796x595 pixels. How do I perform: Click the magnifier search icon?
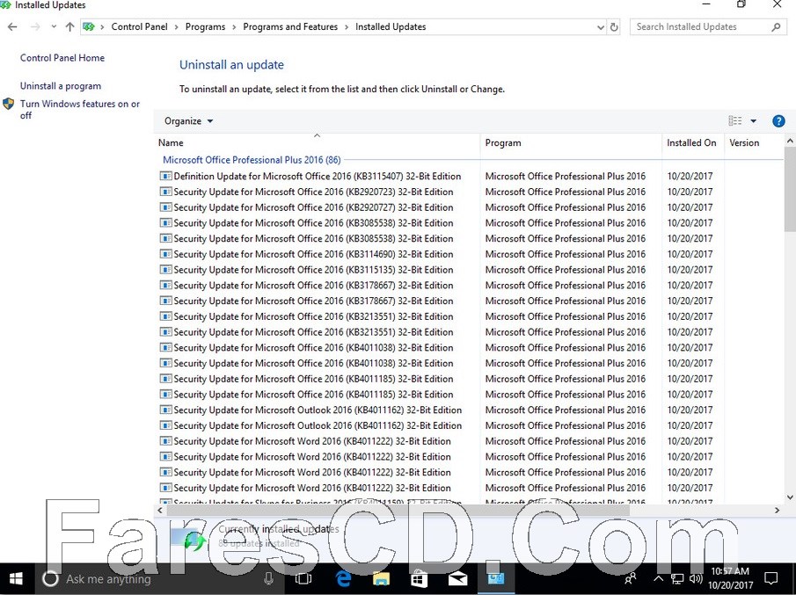776,27
